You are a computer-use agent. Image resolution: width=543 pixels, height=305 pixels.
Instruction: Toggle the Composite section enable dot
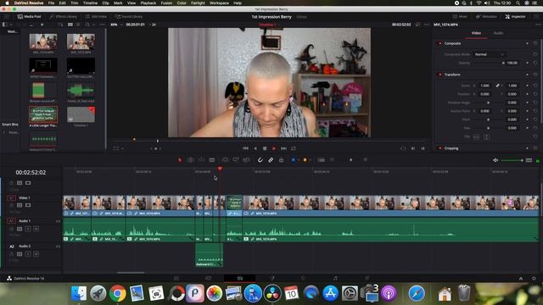[x=439, y=43]
